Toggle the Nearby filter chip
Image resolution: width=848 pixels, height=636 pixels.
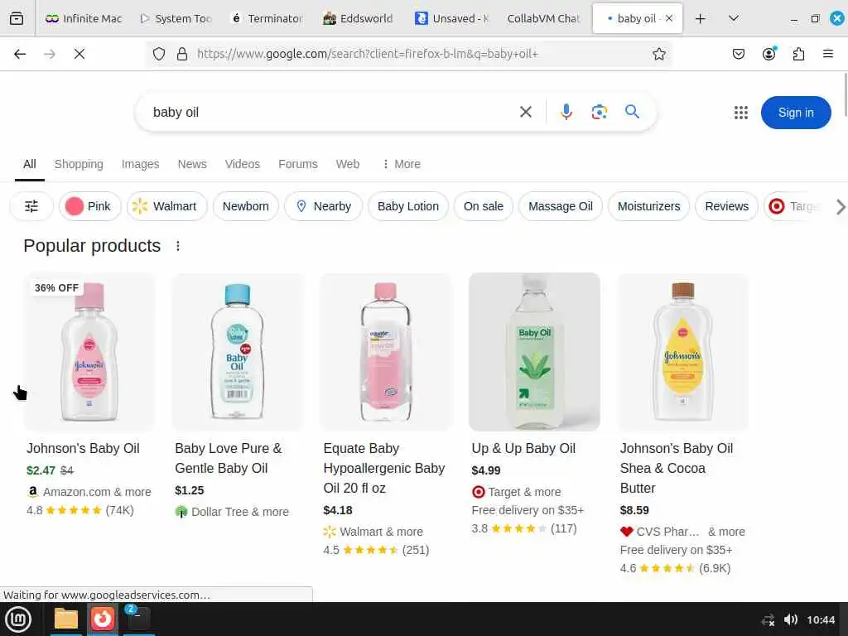point(324,206)
